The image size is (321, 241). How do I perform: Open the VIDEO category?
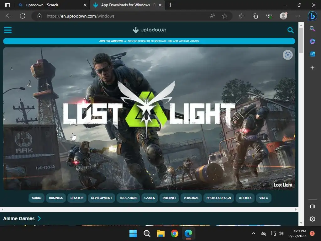coord(264,198)
